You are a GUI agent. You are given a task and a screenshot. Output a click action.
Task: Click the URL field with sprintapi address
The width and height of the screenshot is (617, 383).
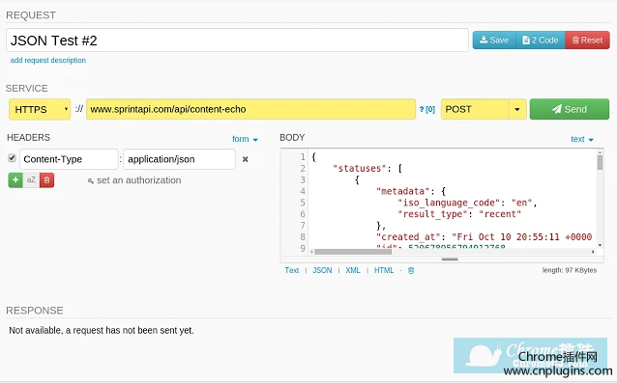click(250, 109)
